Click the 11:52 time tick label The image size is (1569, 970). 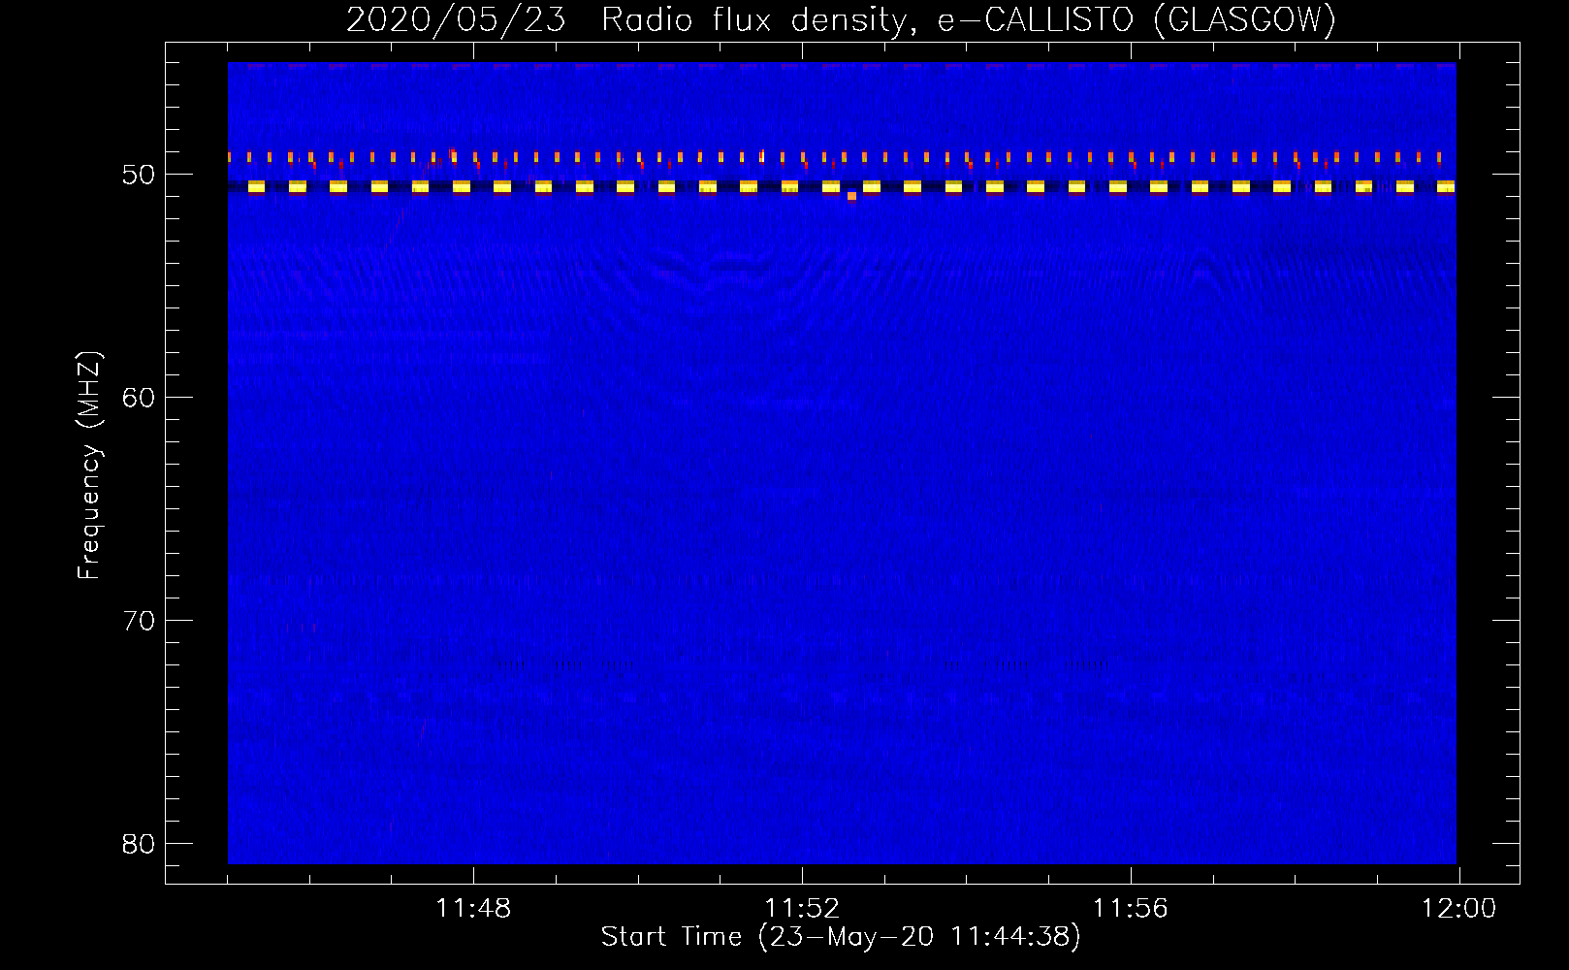point(802,909)
